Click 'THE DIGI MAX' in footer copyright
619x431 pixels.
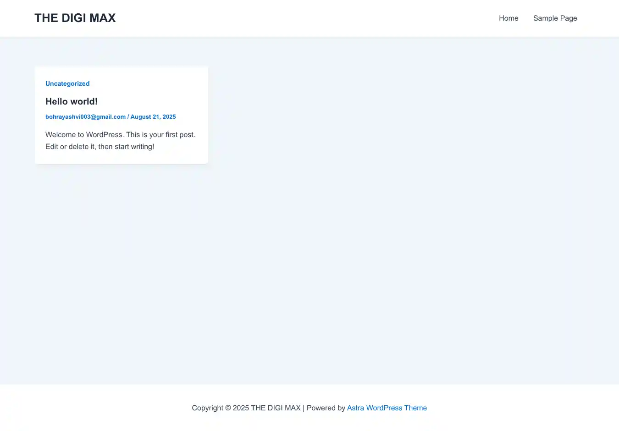click(276, 408)
